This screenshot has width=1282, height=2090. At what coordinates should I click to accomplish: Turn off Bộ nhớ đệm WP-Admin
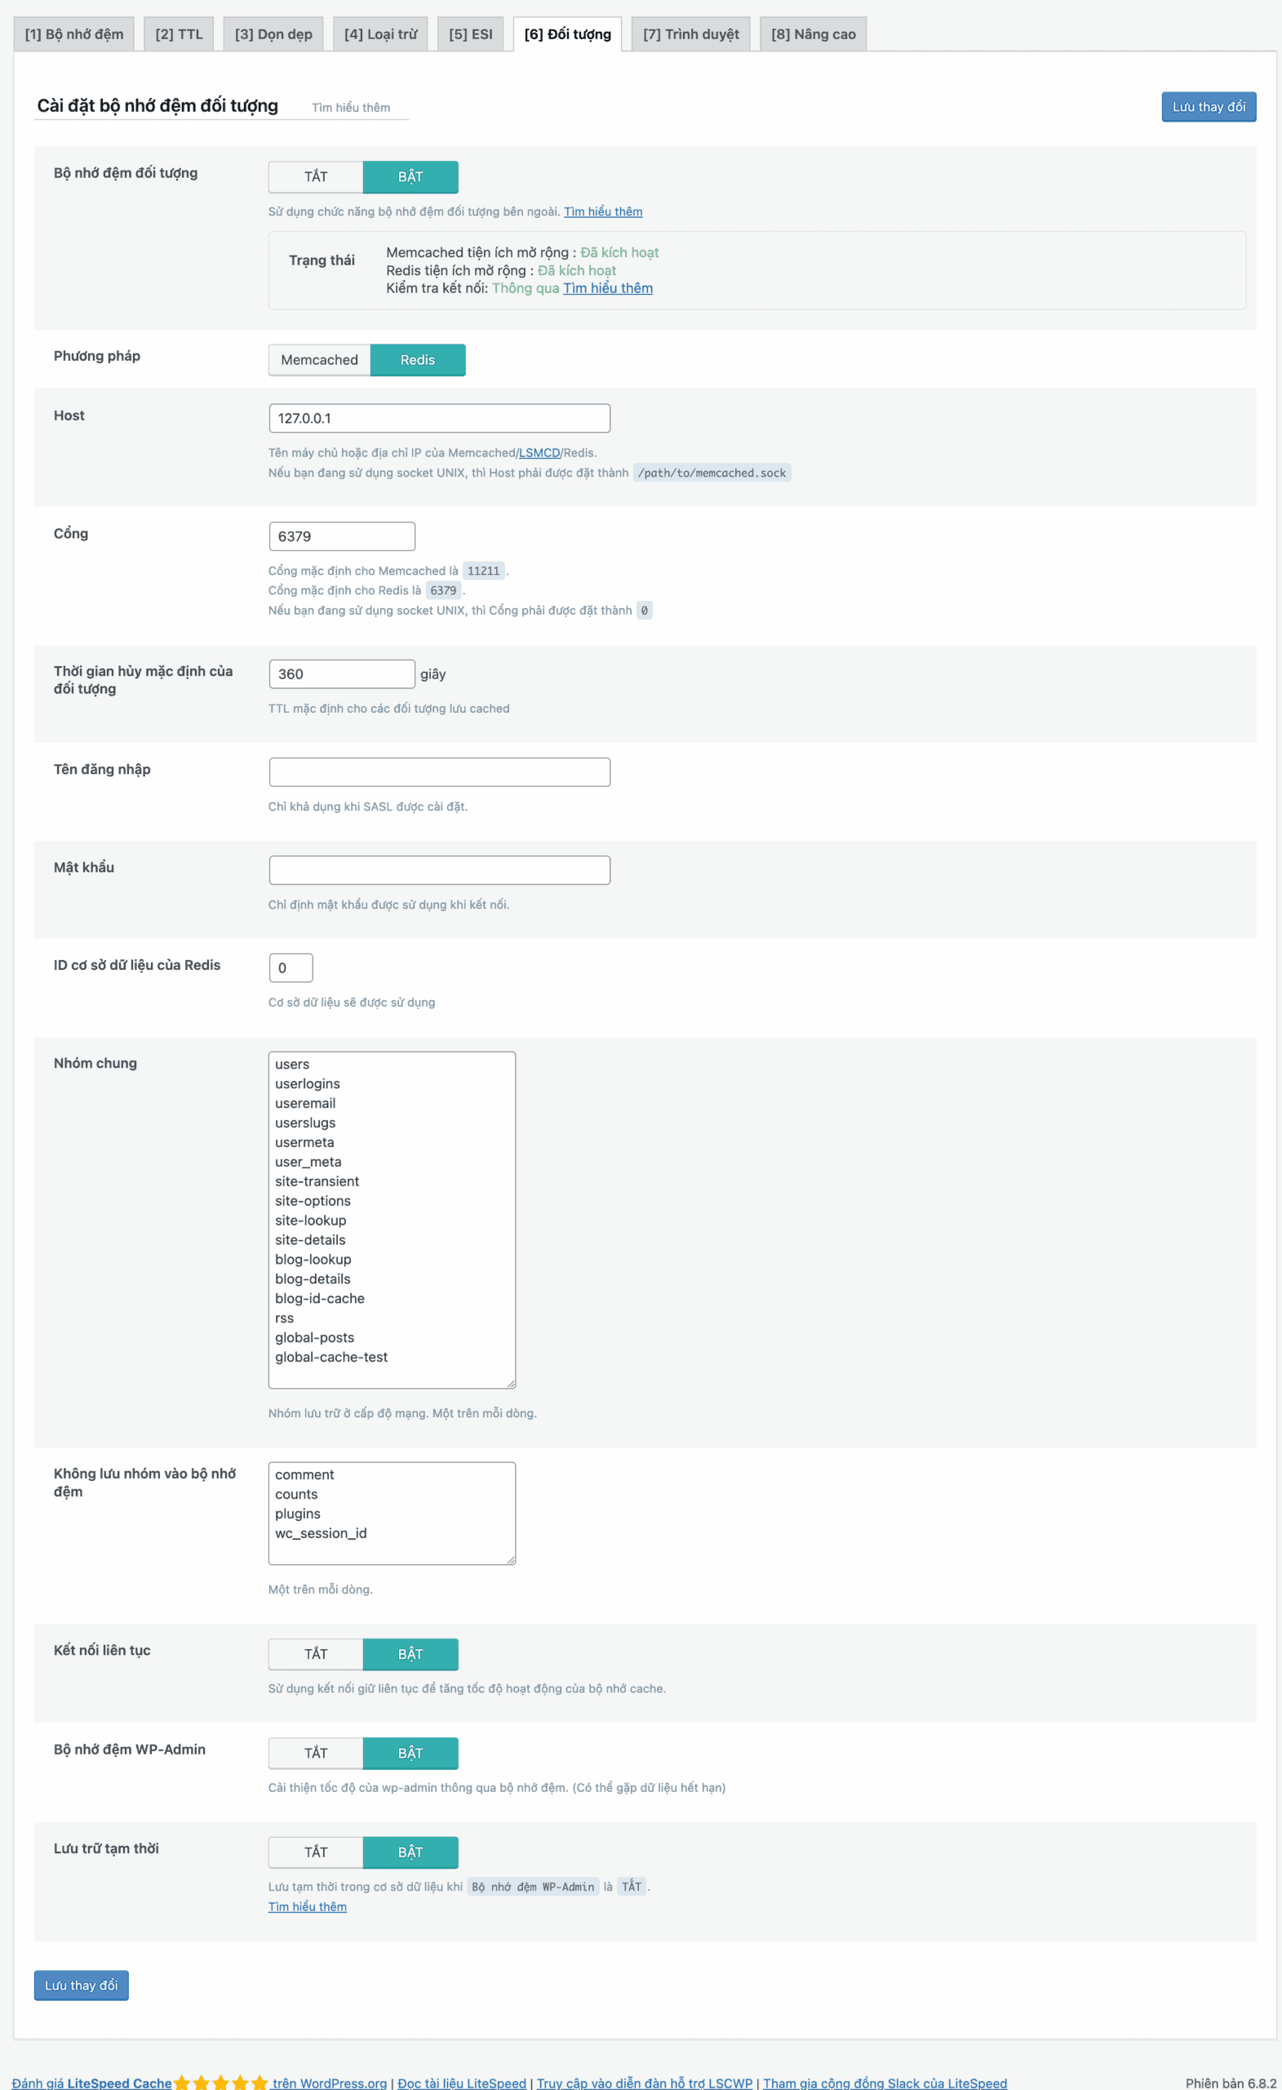[x=316, y=1752]
